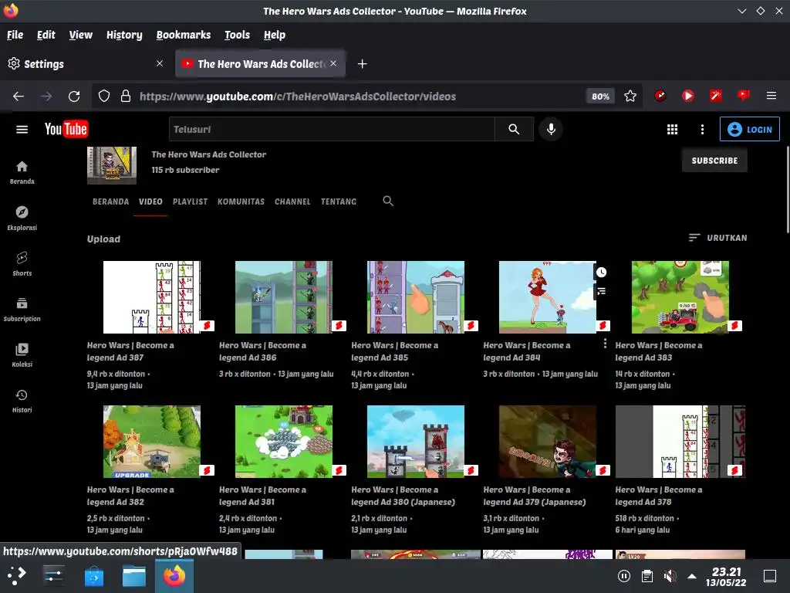Open more options for Ad 384 video
Viewport: 790px width, 593px height.
click(x=605, y=344)
